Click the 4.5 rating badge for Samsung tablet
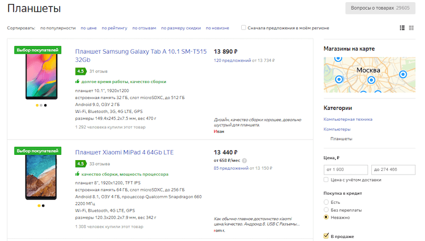This screenshot has height=241, width=425. pyautogui.click(x=81, y=71)
